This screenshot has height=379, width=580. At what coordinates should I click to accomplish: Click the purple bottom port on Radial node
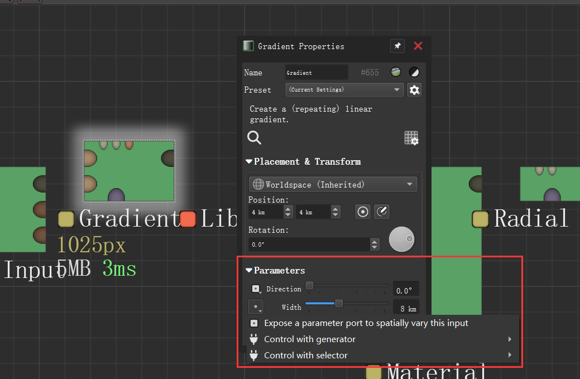pyautogui.click(x=552, y=195)
